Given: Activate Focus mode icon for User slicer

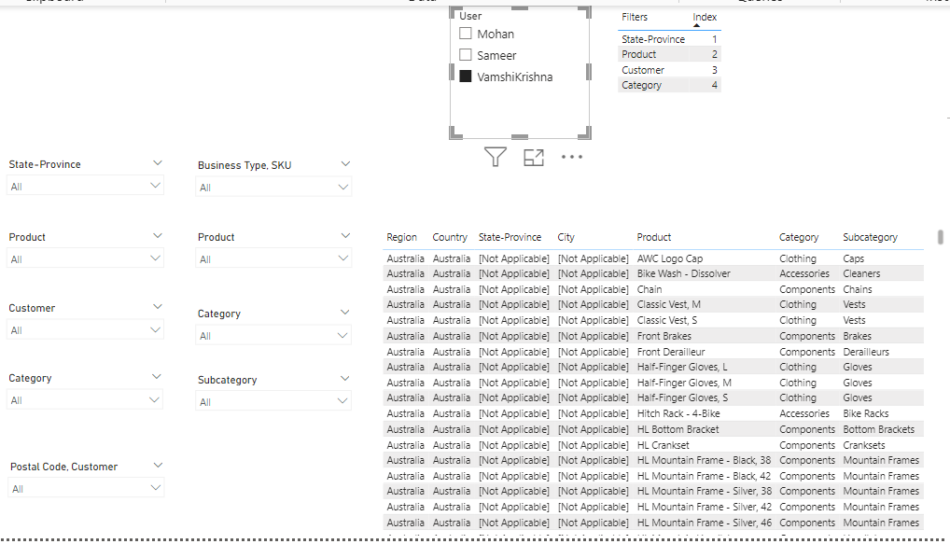Looking at the screenshot, I should tap(533, 158).
